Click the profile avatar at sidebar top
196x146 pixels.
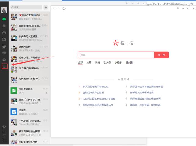pos(4,10)
